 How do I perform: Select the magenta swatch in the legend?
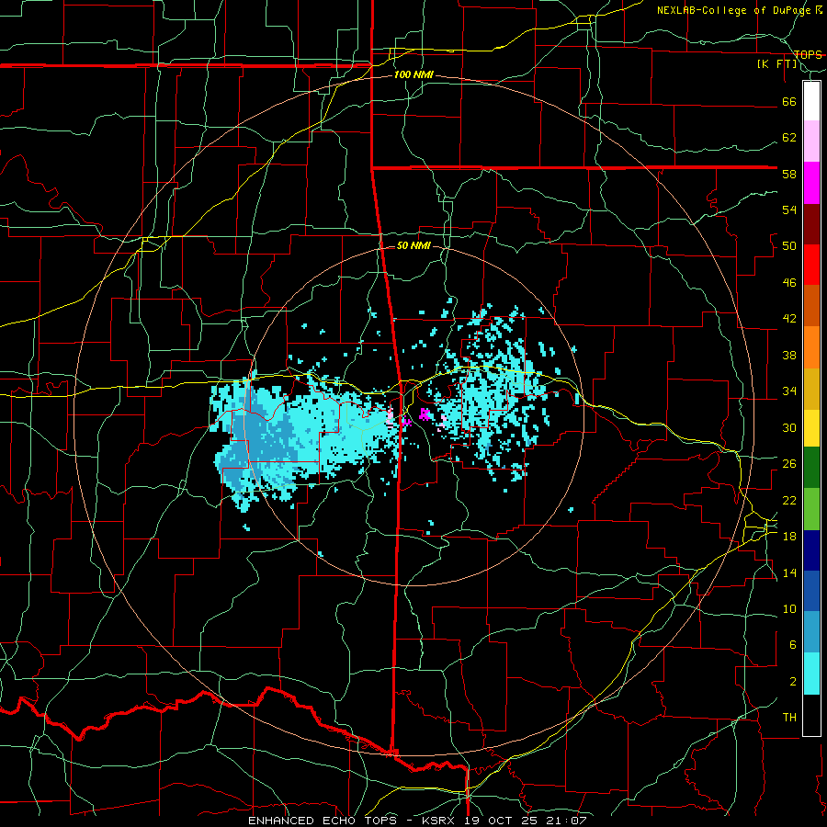(x=811, y=183)
